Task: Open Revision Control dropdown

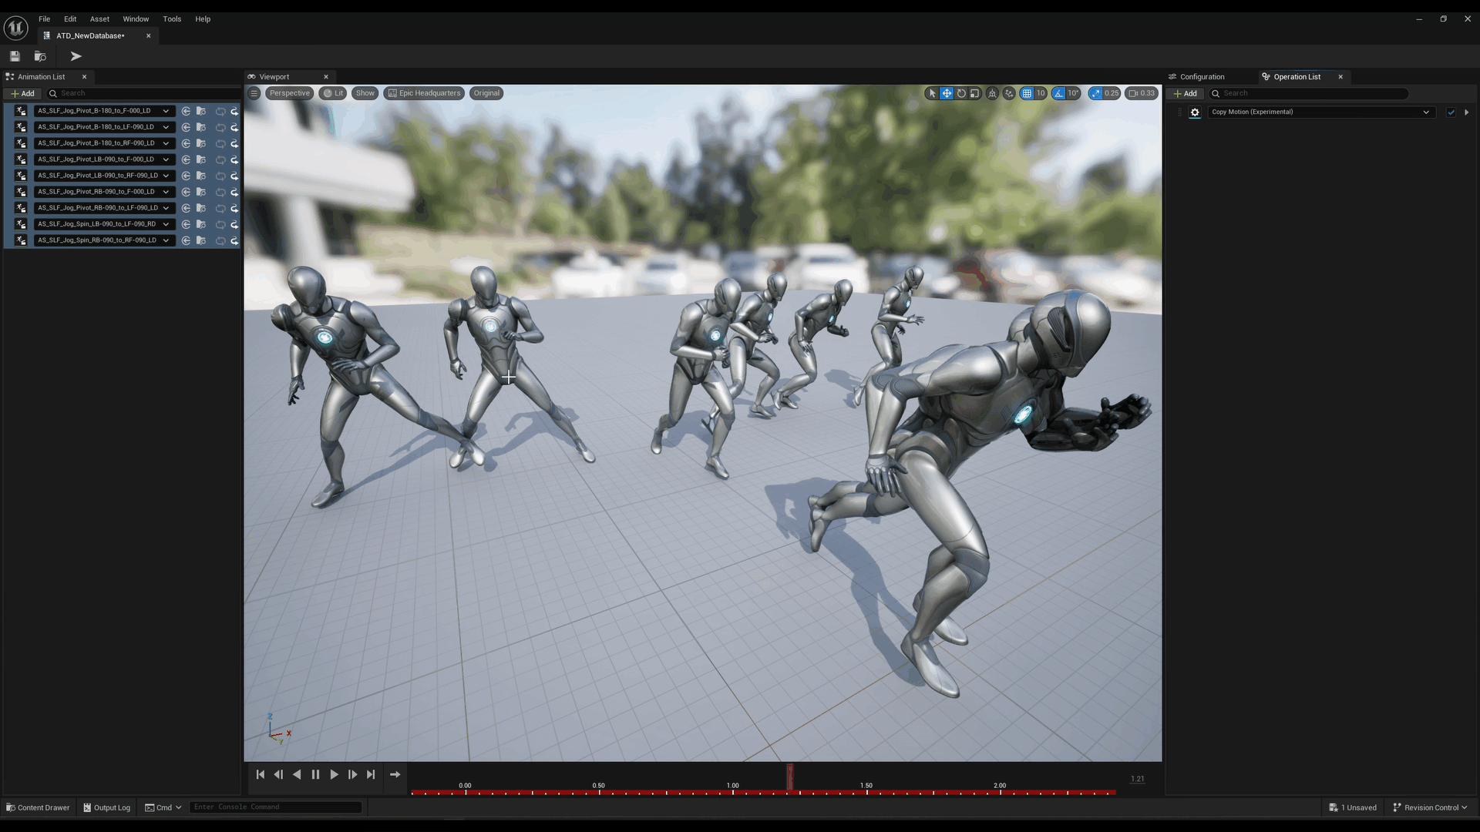Action: (1430, 807)
